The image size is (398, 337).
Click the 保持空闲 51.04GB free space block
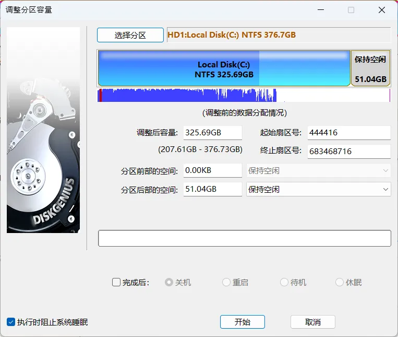[370, 68]
